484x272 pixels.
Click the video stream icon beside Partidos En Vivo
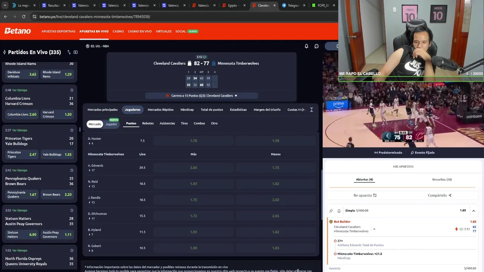coord(76,52)
